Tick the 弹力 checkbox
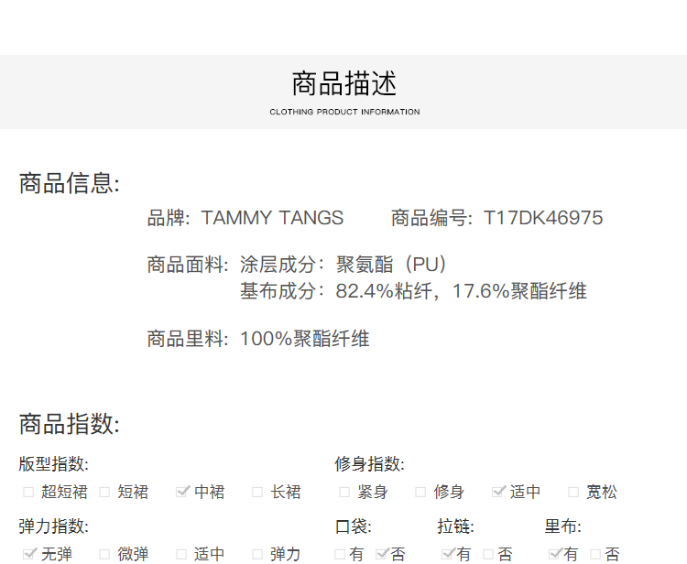Screen dimensions: 687x564 click(x=257, y=554)
